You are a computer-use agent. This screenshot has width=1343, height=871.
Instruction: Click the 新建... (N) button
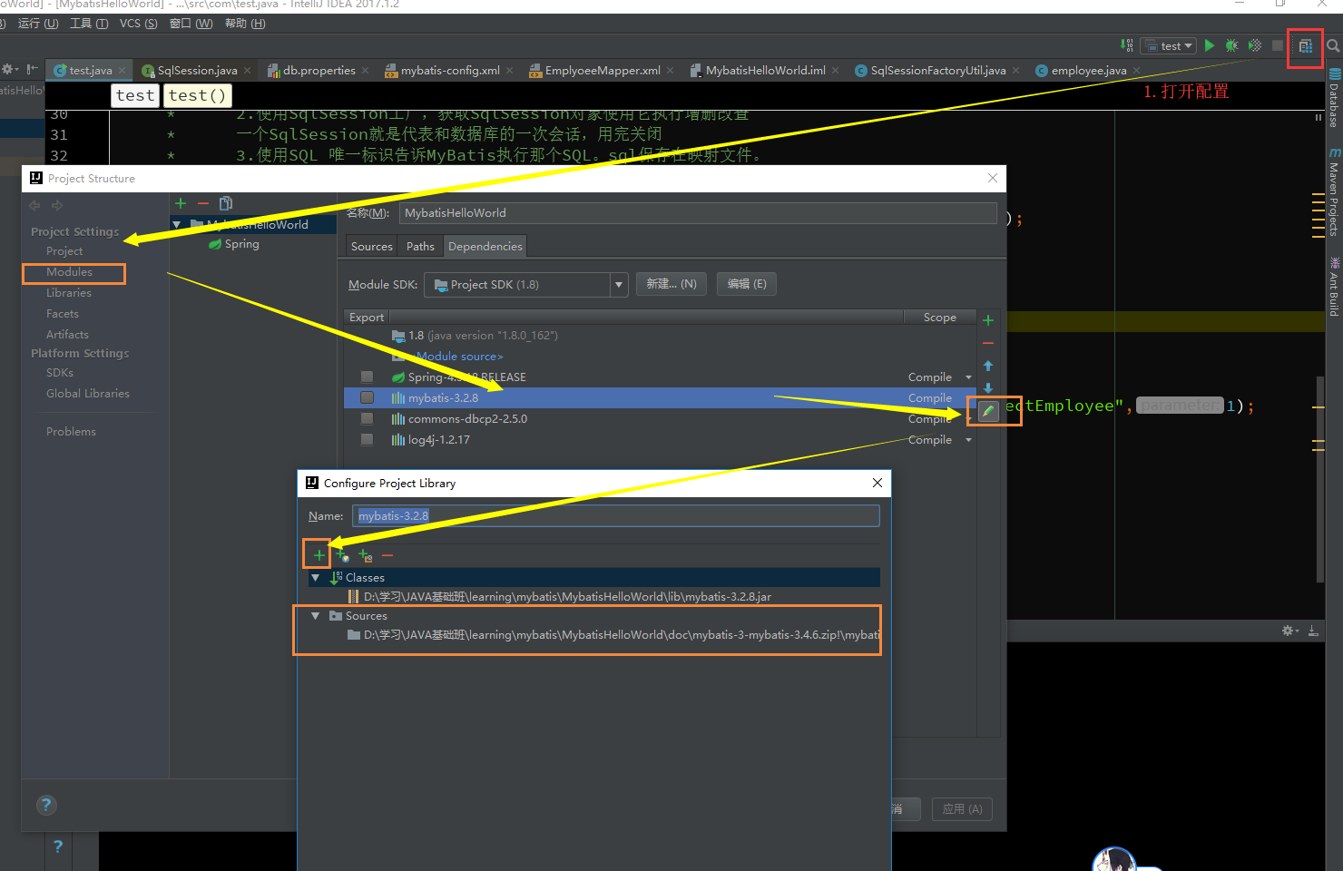tap(671, 284)
